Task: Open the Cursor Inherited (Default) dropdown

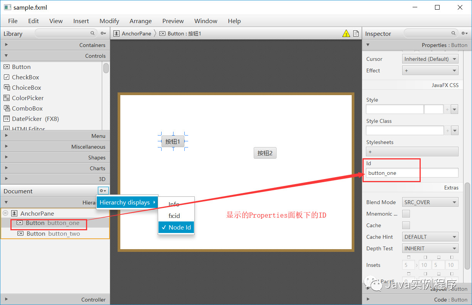Action: click(430, 59)
